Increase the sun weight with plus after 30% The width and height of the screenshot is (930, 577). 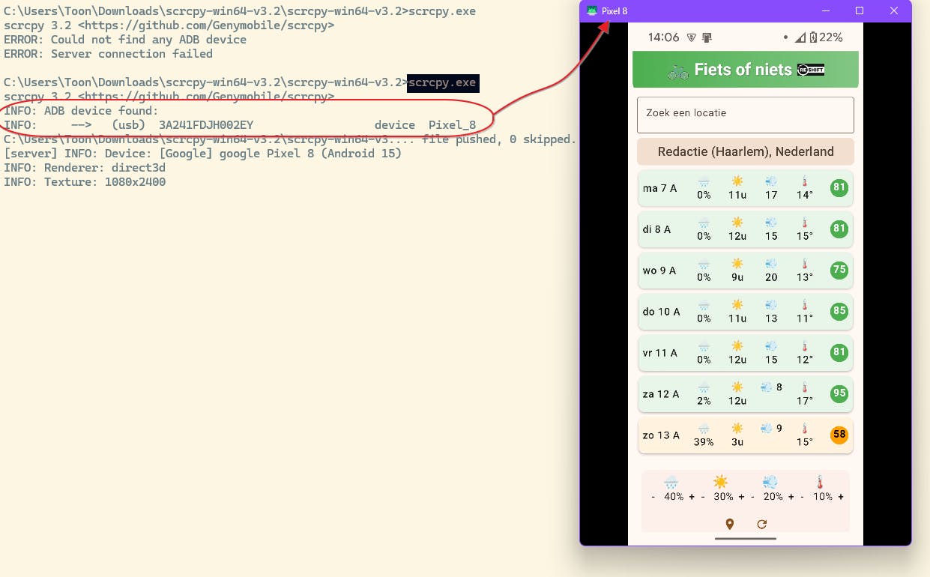click(x=741, y=497)
